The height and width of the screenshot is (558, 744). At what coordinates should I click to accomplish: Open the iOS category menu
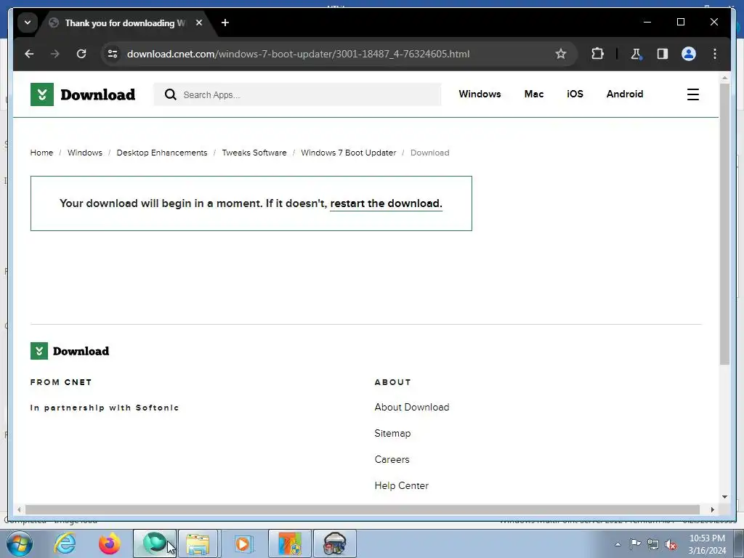click(x=575, y=94)
